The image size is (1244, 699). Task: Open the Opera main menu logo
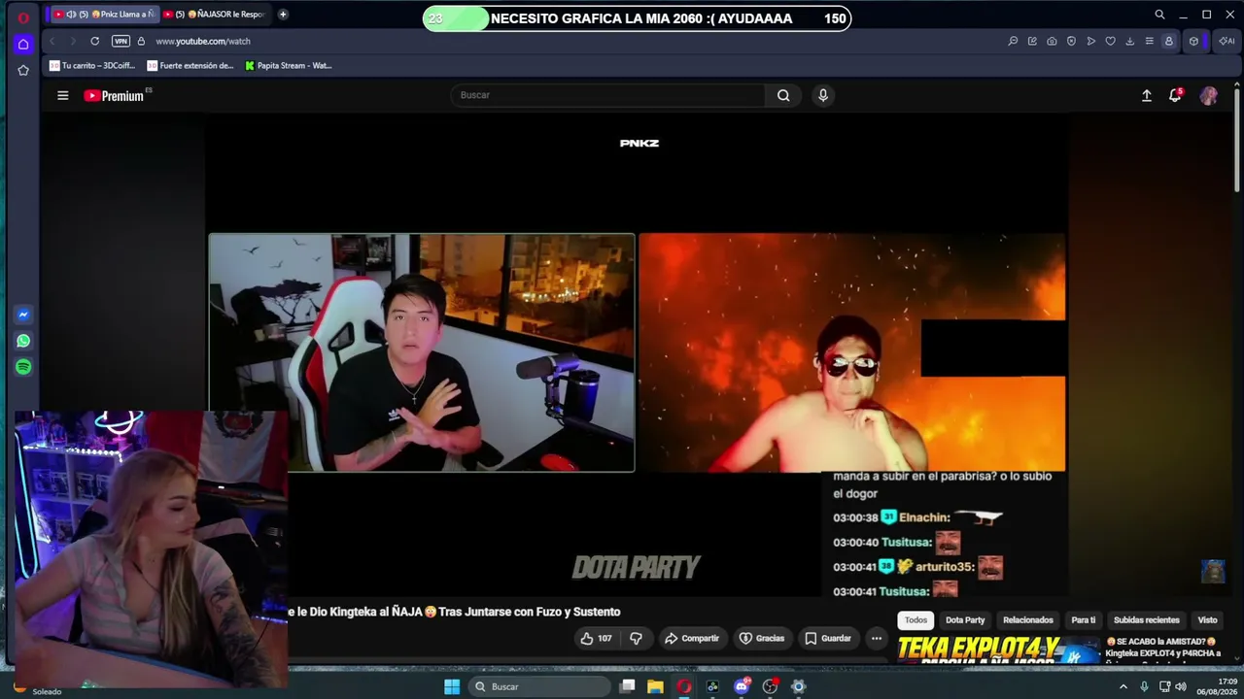point(23,17)
